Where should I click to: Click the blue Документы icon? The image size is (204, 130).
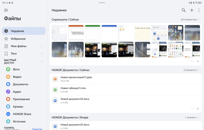8,84
